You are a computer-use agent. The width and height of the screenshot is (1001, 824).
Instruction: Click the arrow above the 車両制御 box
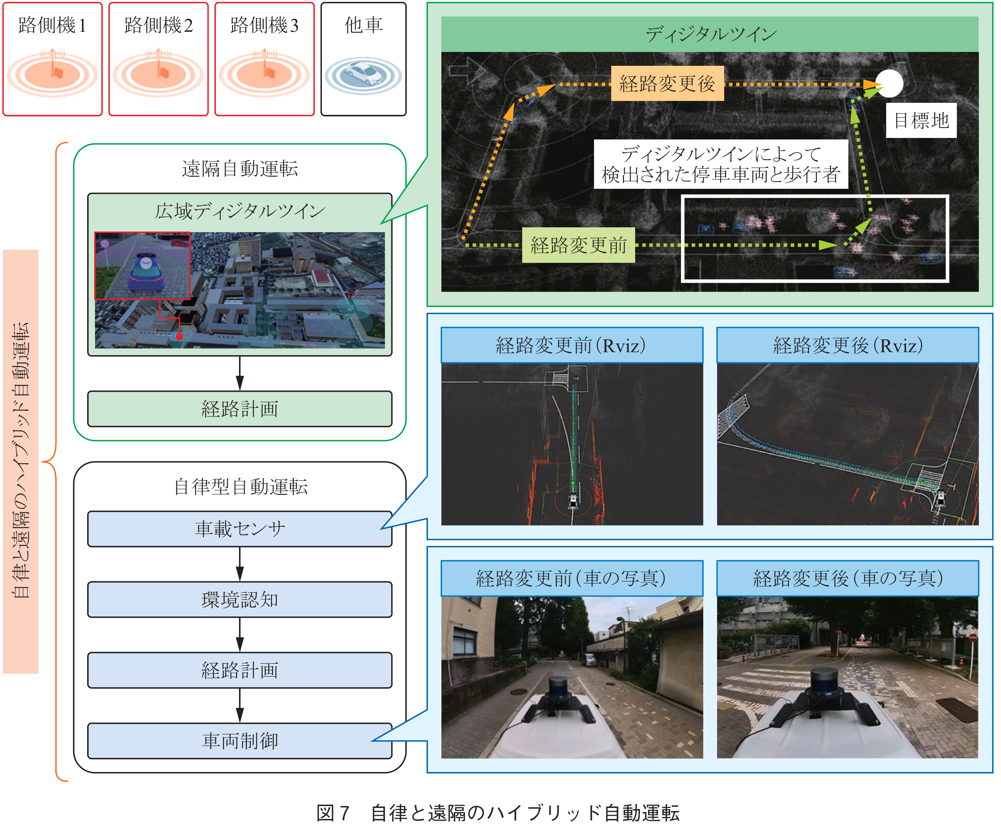point(240,706)
